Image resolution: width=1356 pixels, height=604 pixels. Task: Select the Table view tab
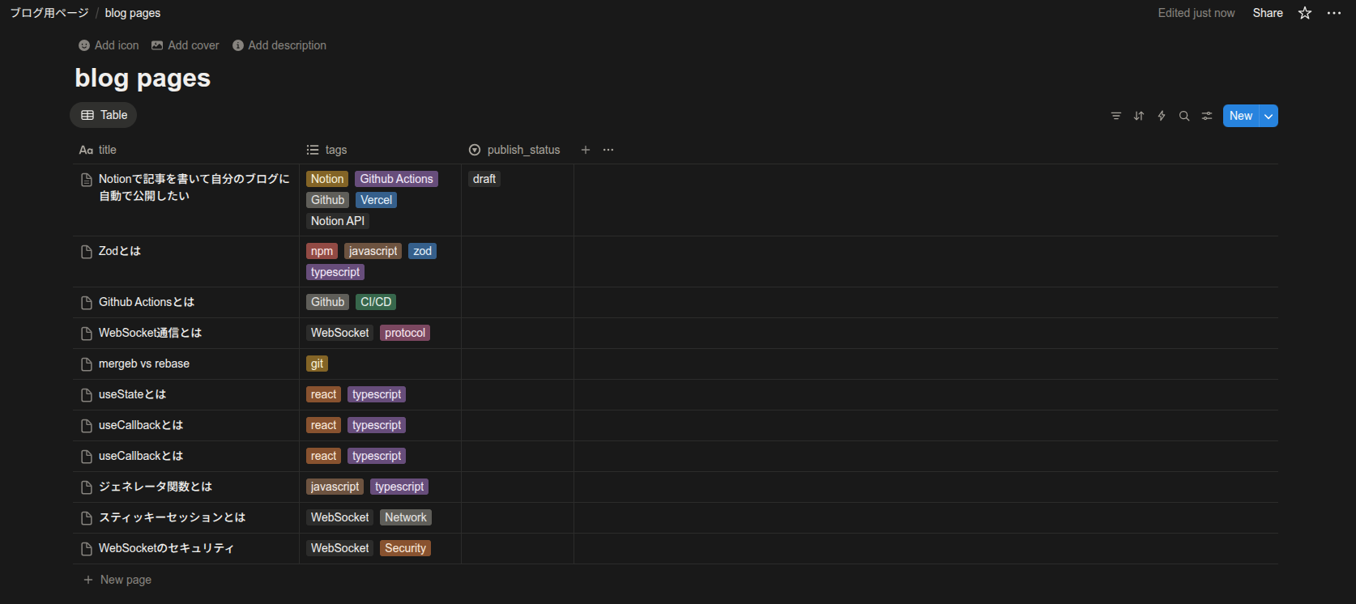point(104,115)
